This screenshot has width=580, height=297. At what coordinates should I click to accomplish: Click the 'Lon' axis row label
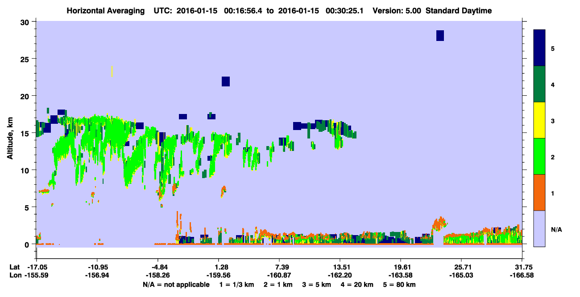pyautogui.click(x=15, y=276)
